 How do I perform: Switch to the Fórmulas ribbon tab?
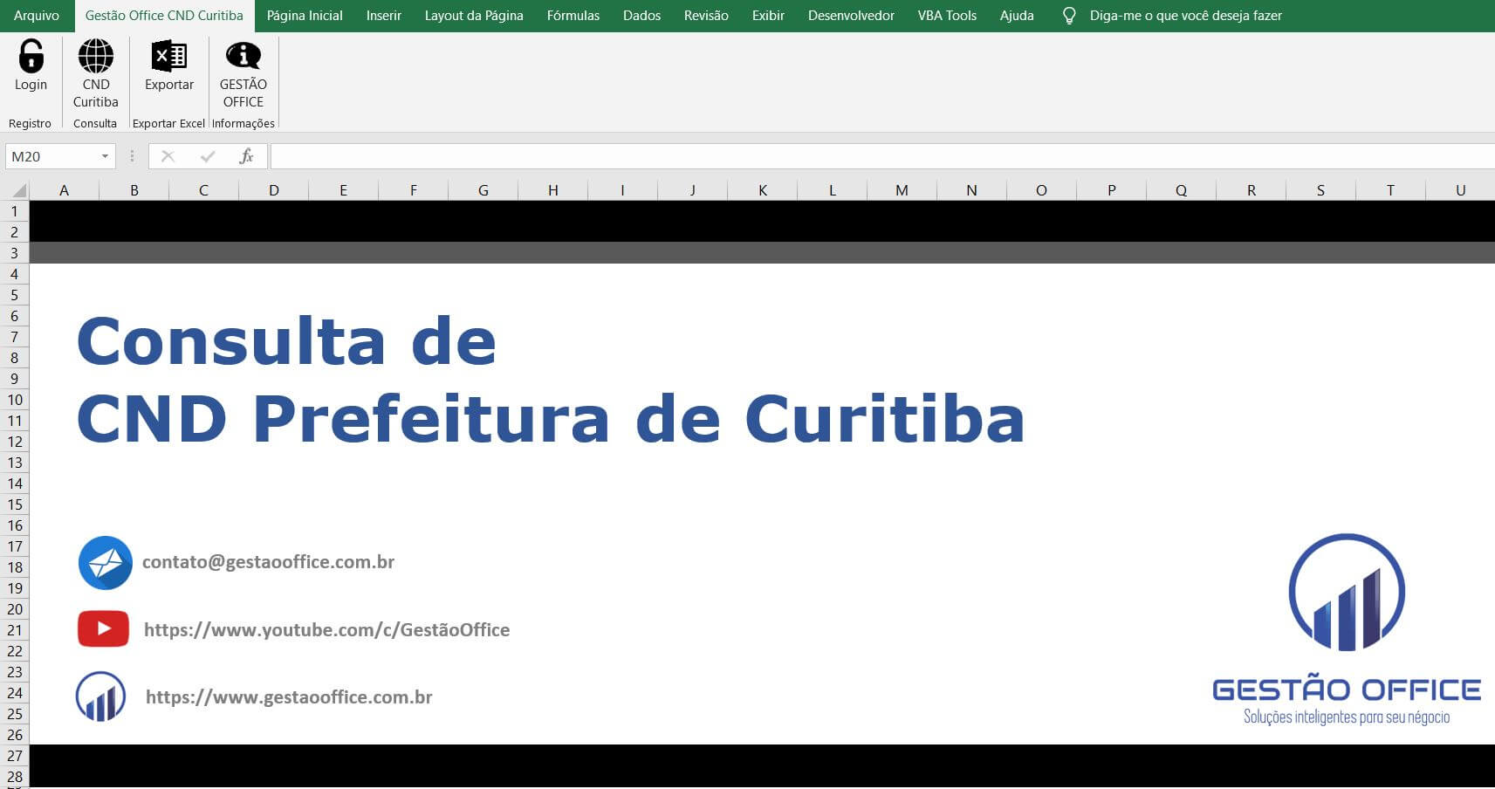pyautogui.click(x=573, y=15)
